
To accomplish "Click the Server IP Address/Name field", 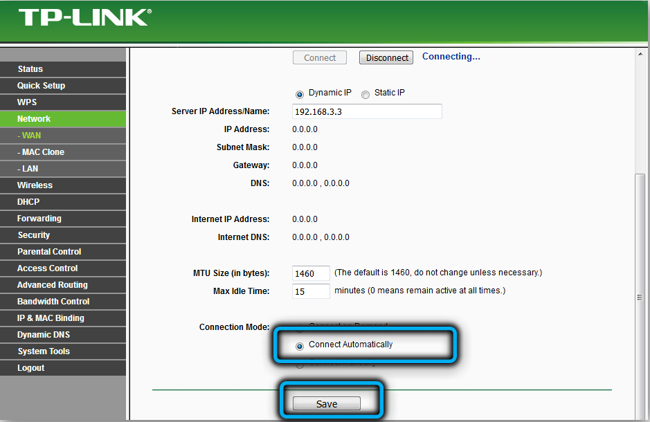I will coord(367,111).
